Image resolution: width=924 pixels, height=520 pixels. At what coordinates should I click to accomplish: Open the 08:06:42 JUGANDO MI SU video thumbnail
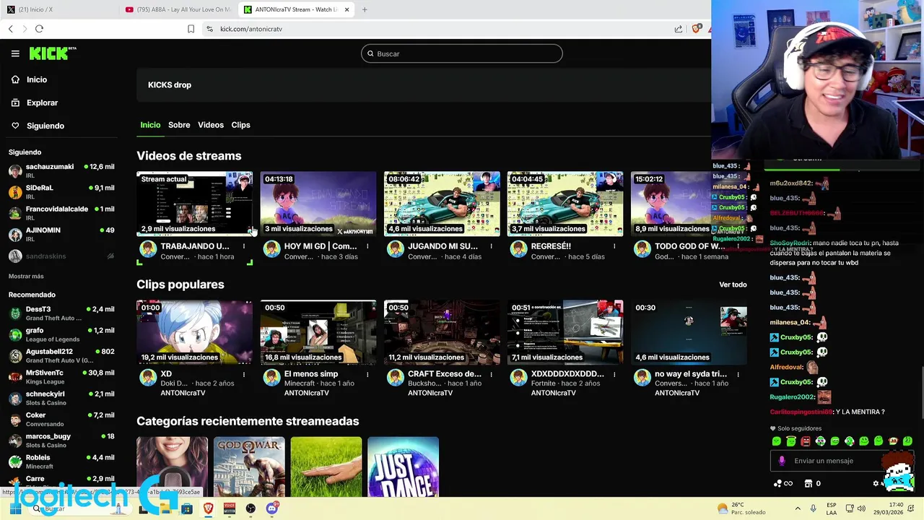click(442, 204)
